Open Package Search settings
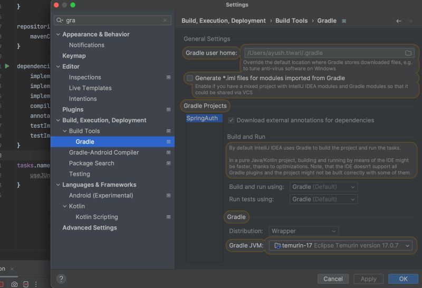The height and width of the screenshot is (288, 422). (x=91, y=164)
